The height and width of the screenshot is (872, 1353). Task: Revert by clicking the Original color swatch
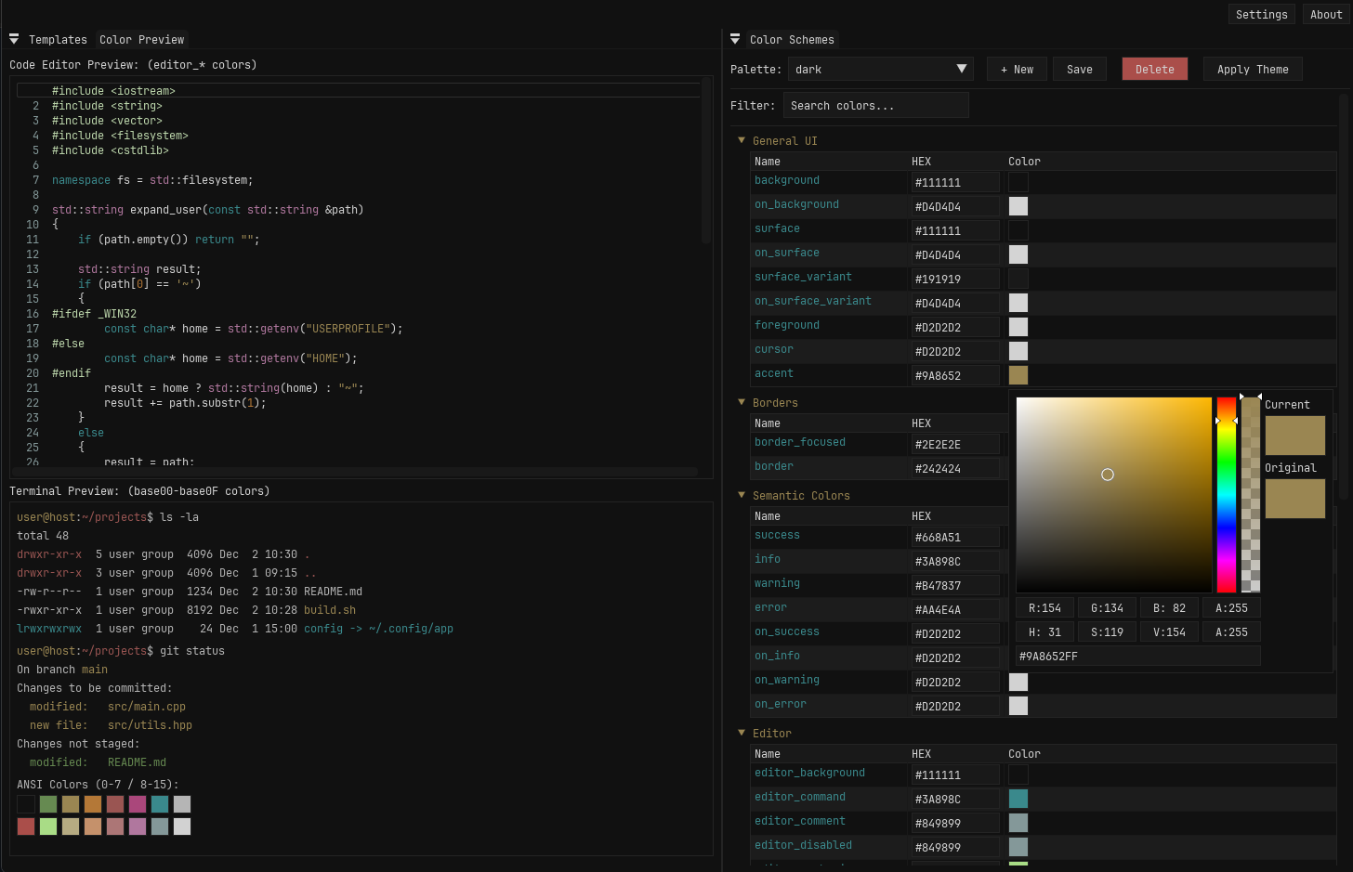point(1294,499)
